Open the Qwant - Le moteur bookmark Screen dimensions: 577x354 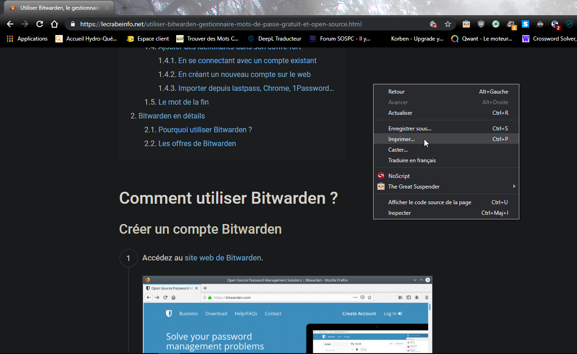pyautogui.click(x=482, y=39)
